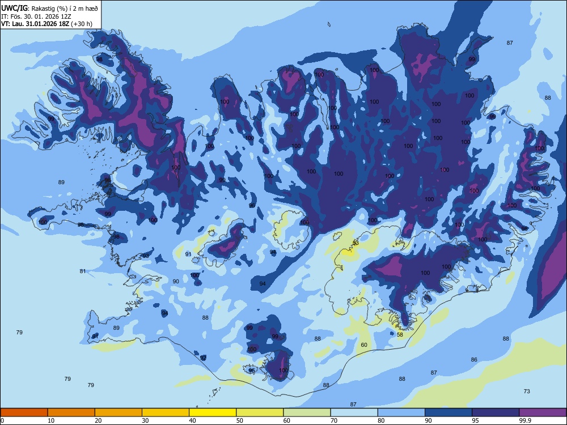Click the dark blue 90–95 legend swatch
This screenshot has height=425, width=567.
pos(448,413)
